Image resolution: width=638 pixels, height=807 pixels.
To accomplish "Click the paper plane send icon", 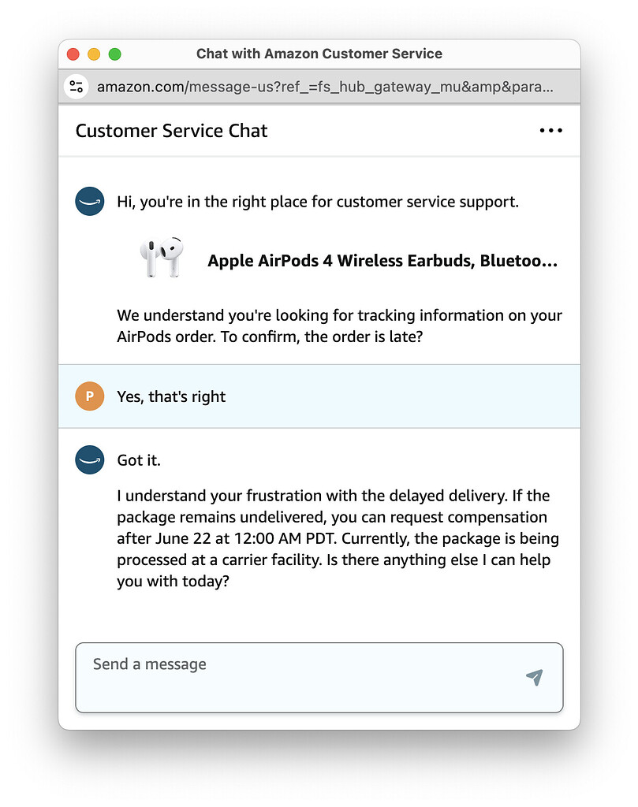I will [533, 676].
